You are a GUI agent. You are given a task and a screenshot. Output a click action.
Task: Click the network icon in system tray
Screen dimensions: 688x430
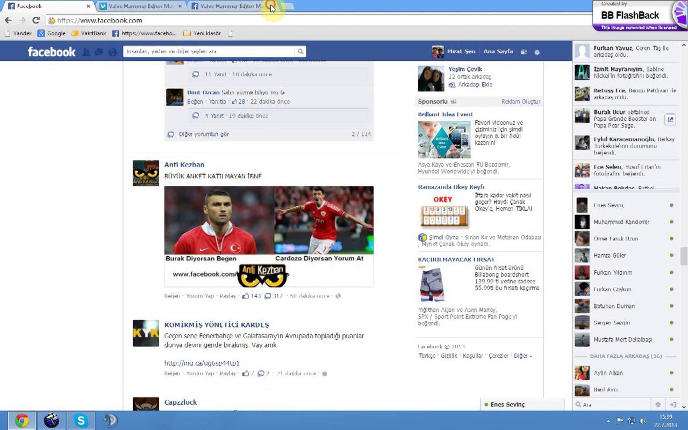[631, 421]
